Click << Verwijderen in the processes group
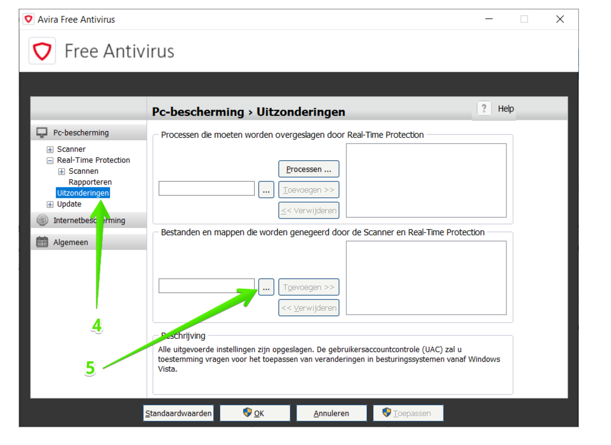The image size is (611, 445). [x=309, y=211]
